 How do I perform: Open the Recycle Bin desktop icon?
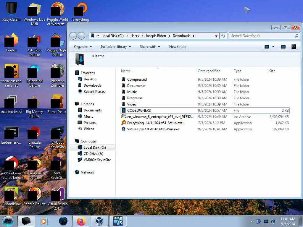click(x=12, y=12)
